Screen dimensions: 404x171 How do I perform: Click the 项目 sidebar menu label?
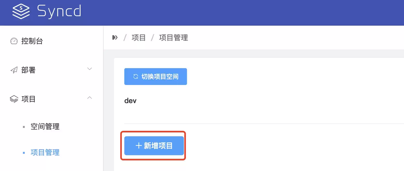(28, 99)
